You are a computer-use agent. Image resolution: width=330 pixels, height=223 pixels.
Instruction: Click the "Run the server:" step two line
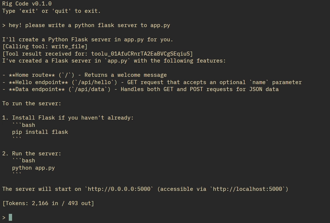37,153
